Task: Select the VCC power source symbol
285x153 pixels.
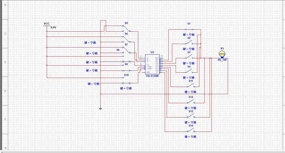Action: click(47, 27)
